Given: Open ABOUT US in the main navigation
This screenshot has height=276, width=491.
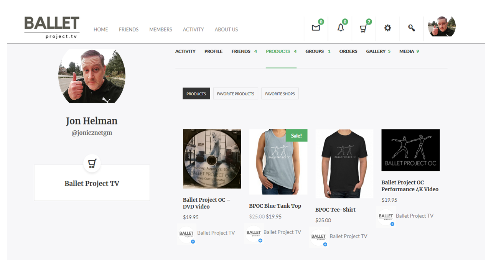Looking at the screenshot, I should pos(226,30).
